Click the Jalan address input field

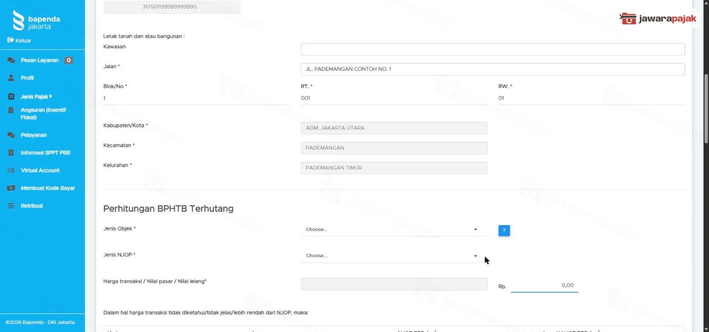click(x=492, y=69)
